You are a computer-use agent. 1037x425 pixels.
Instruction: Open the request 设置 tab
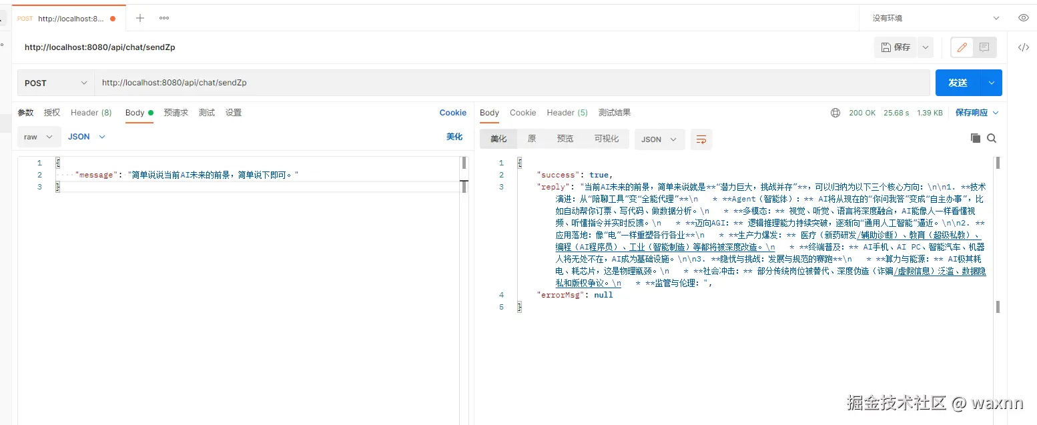(x=234, y=113)
